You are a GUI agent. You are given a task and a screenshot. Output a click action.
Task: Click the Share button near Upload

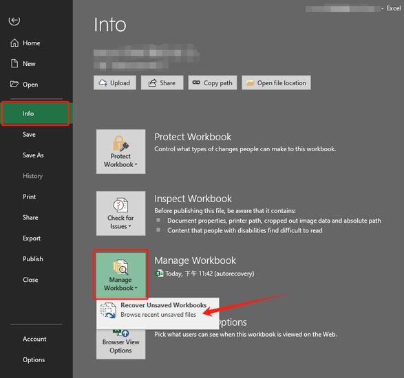coord(162,82)
